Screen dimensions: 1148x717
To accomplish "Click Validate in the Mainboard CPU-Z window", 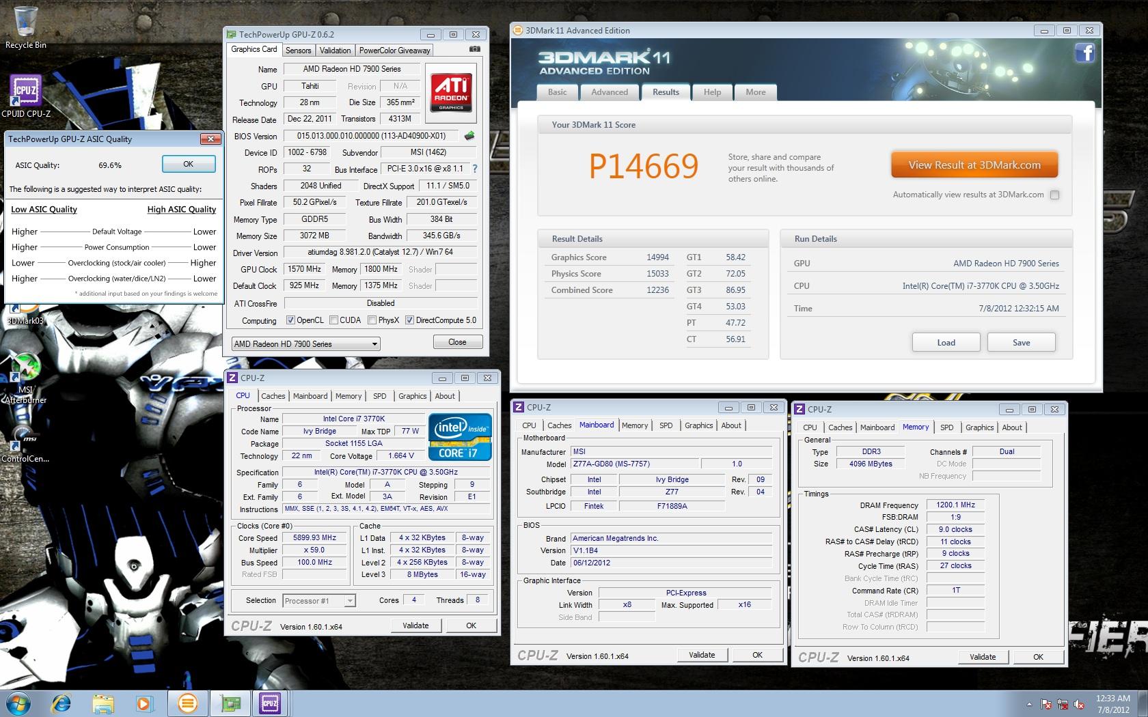I will (702, 655).
